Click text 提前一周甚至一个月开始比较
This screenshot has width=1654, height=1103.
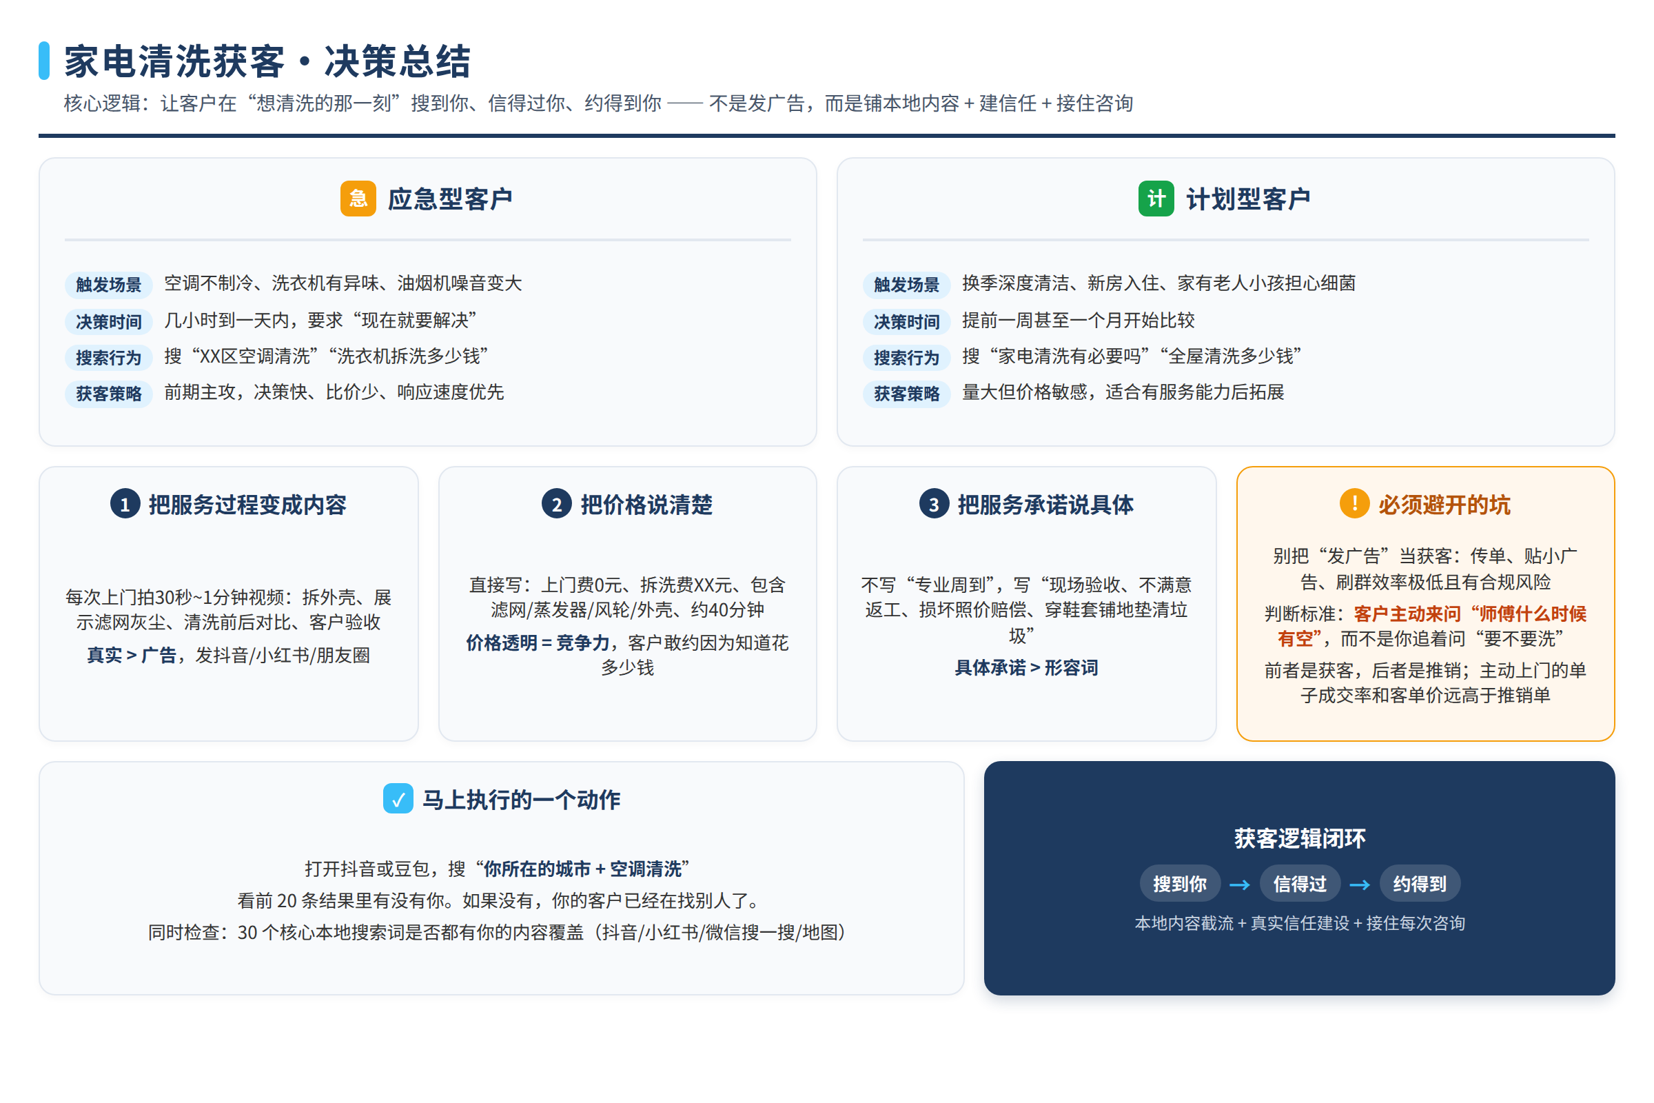tap(1079, 320)
